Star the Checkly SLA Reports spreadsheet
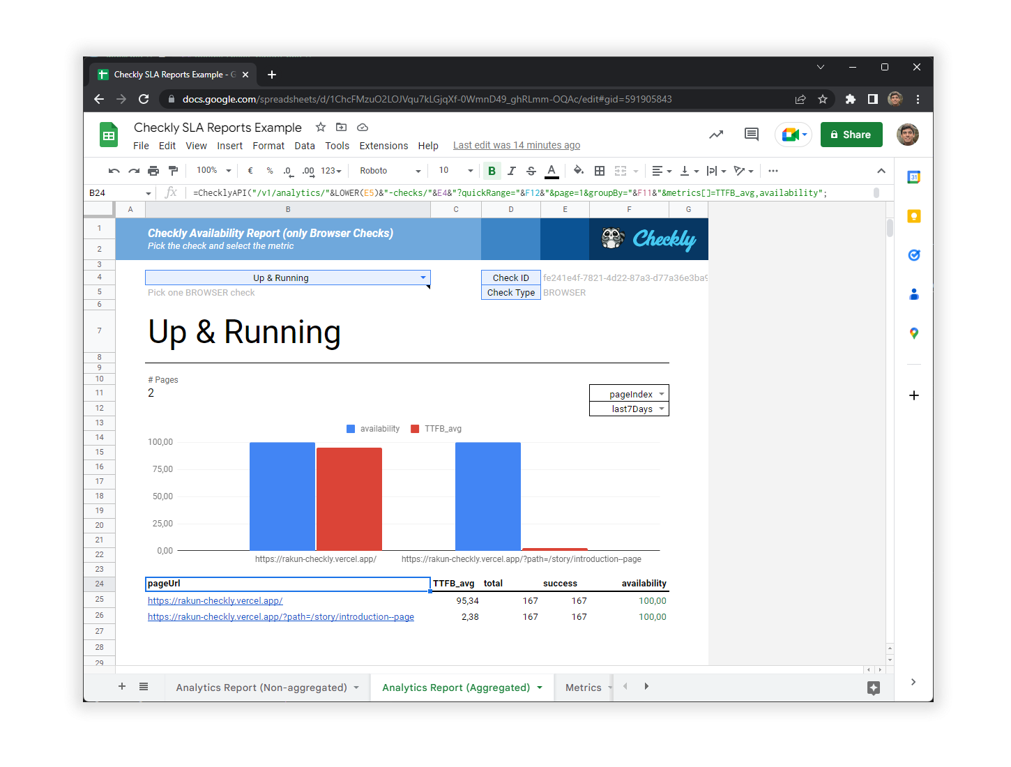 (320, 127)
